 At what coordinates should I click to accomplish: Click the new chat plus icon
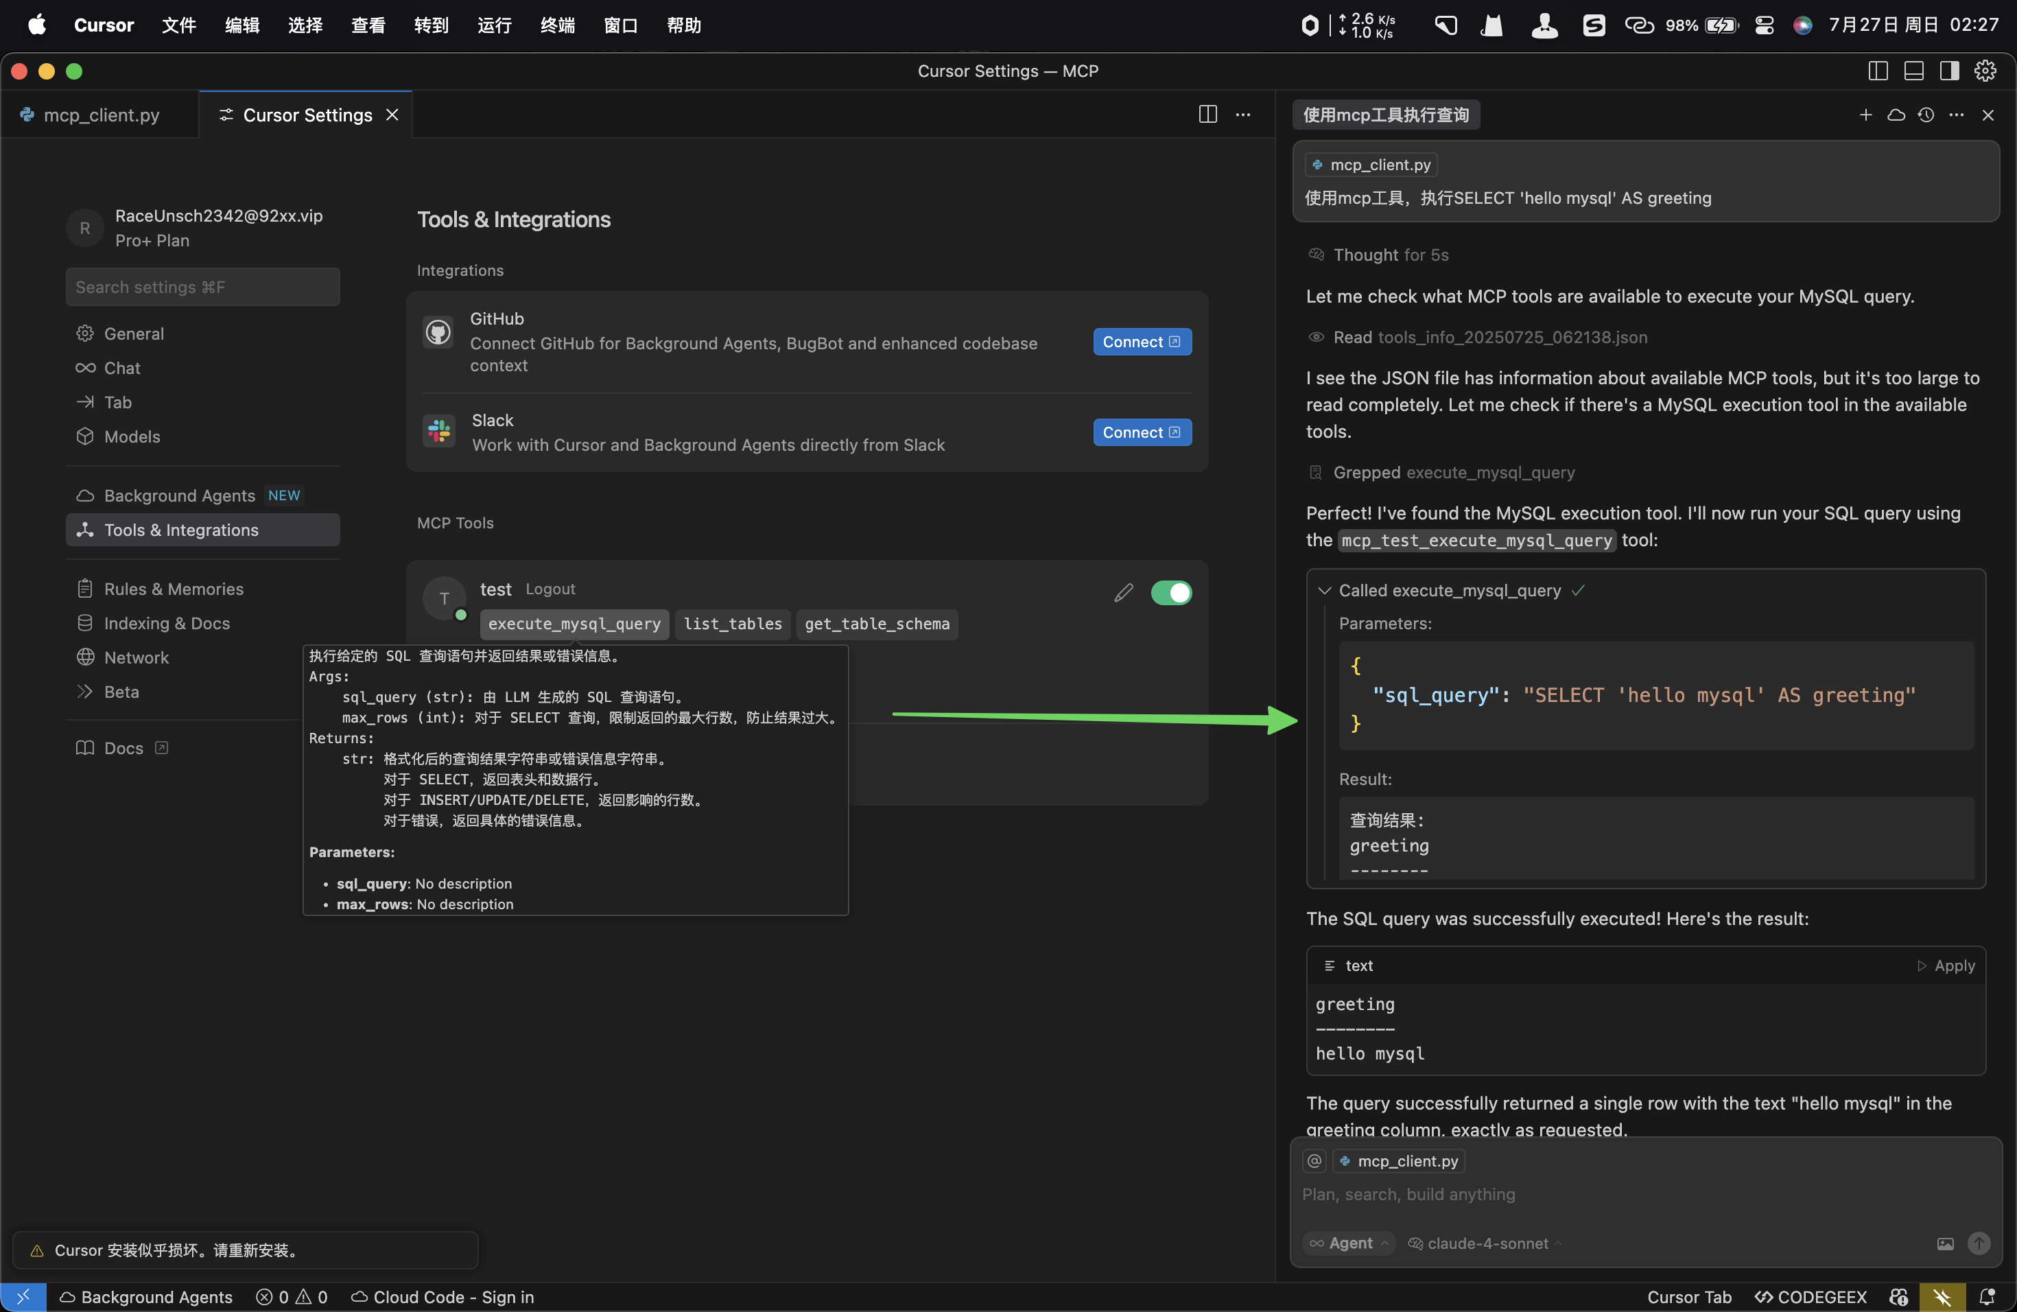tap(1865, 115)
